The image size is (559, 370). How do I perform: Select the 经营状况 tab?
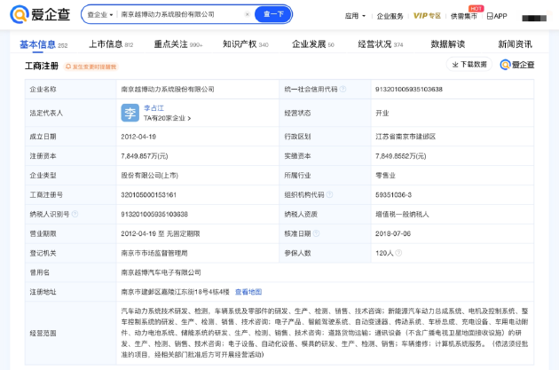coord(379,43)
